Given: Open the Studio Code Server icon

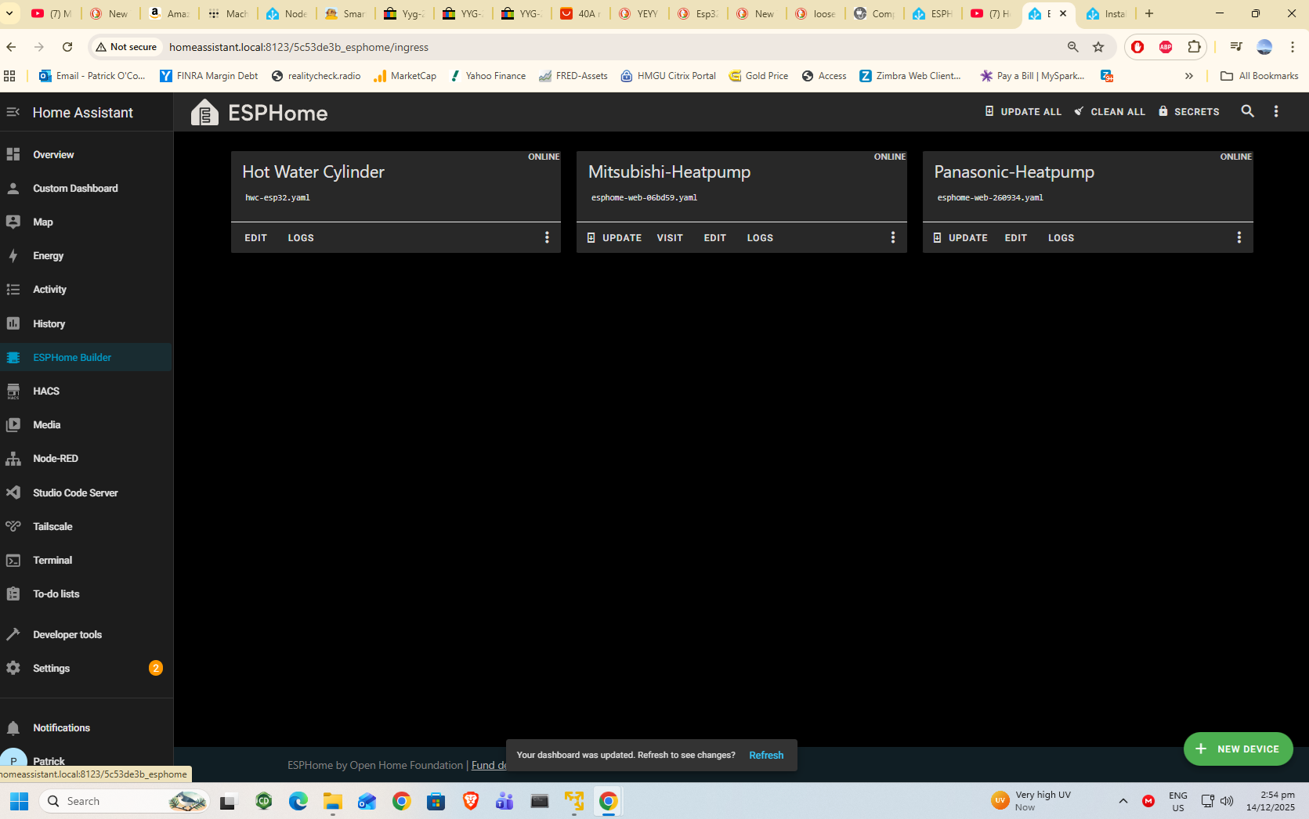Looking at the screenshot, I should click(x=13, y=492).
